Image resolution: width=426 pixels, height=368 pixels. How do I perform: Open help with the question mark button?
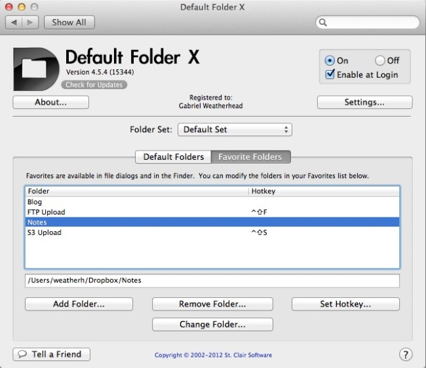pos(406,354)
